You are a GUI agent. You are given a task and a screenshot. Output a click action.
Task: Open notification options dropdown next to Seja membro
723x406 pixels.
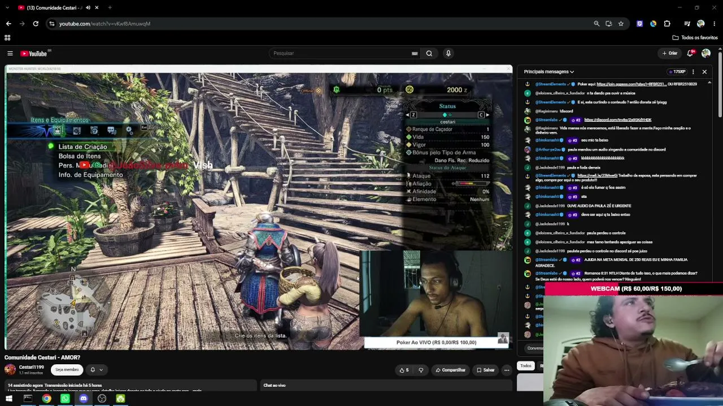pyautogui.click(x=97, y=370)
